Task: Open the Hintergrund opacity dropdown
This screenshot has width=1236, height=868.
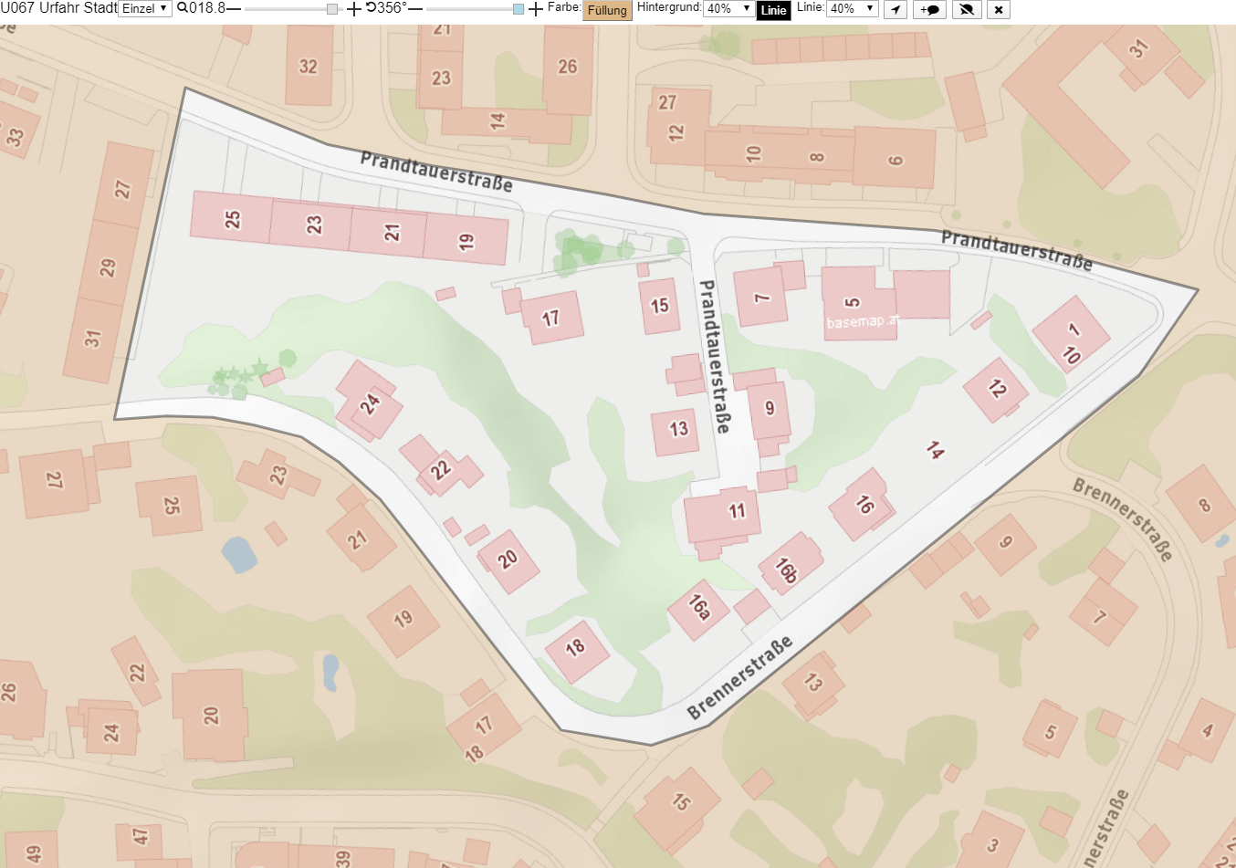Action: [x=728, y=8]
